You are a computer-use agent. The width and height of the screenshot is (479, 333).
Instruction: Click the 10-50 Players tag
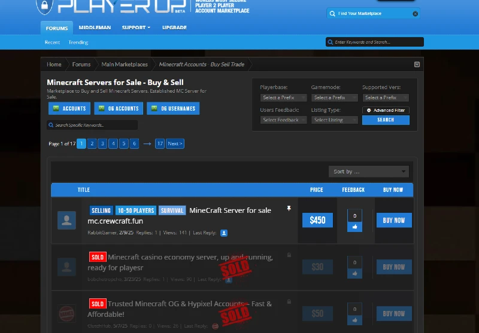tap(136, 210)
